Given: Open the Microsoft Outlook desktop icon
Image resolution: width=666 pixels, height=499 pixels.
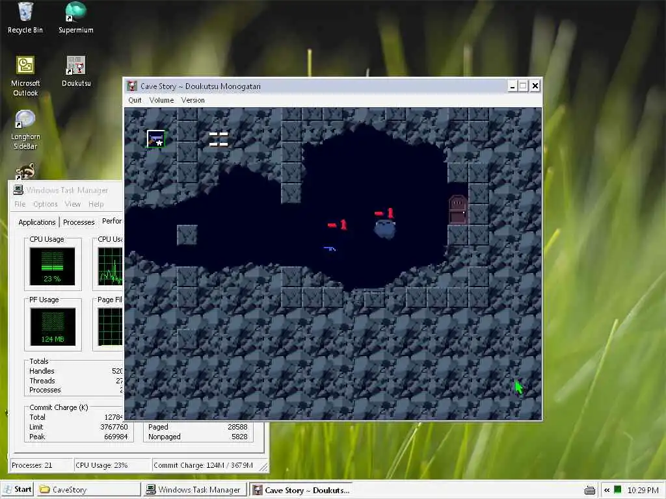Looking at the screenshot, I should click(x=25, y=77).
